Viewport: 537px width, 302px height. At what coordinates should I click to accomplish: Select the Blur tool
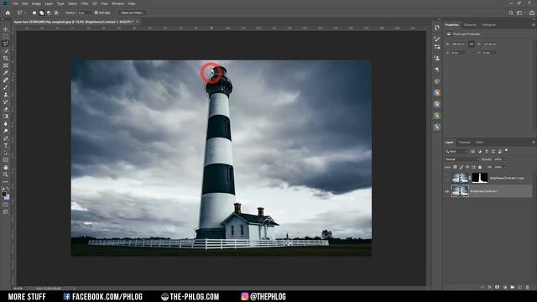[6, 124]
